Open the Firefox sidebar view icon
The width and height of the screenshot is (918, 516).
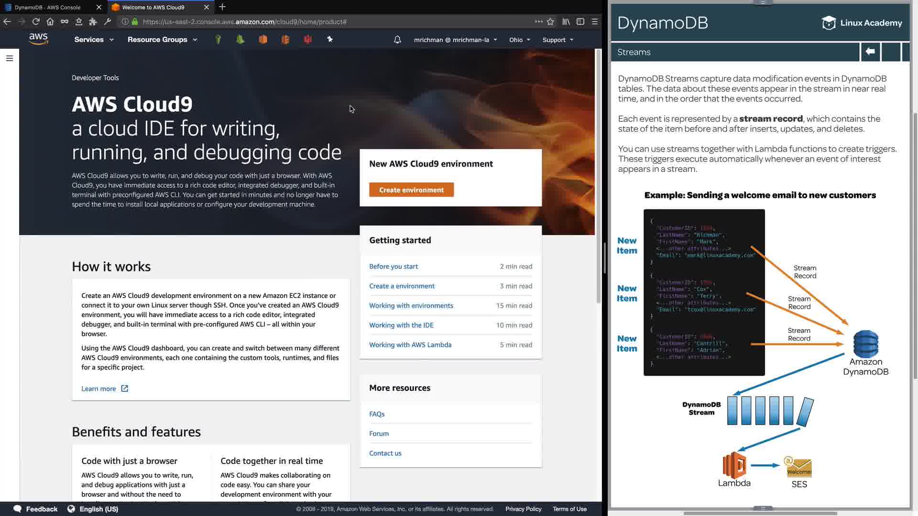580,21
